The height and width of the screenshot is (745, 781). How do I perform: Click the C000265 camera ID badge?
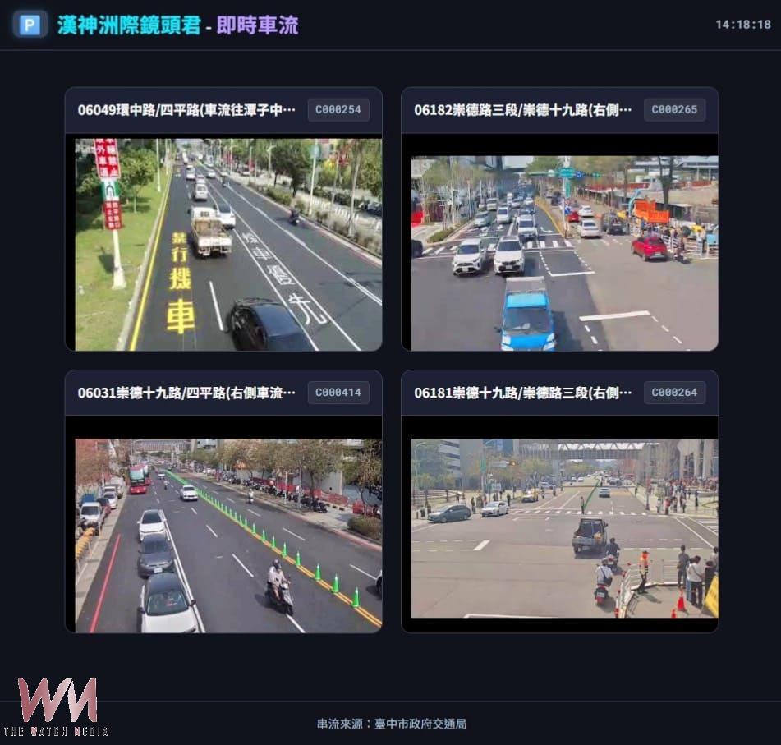[674, 110]
